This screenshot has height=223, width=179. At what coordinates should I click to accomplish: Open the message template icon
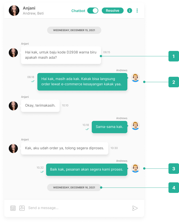coord(13,208)
